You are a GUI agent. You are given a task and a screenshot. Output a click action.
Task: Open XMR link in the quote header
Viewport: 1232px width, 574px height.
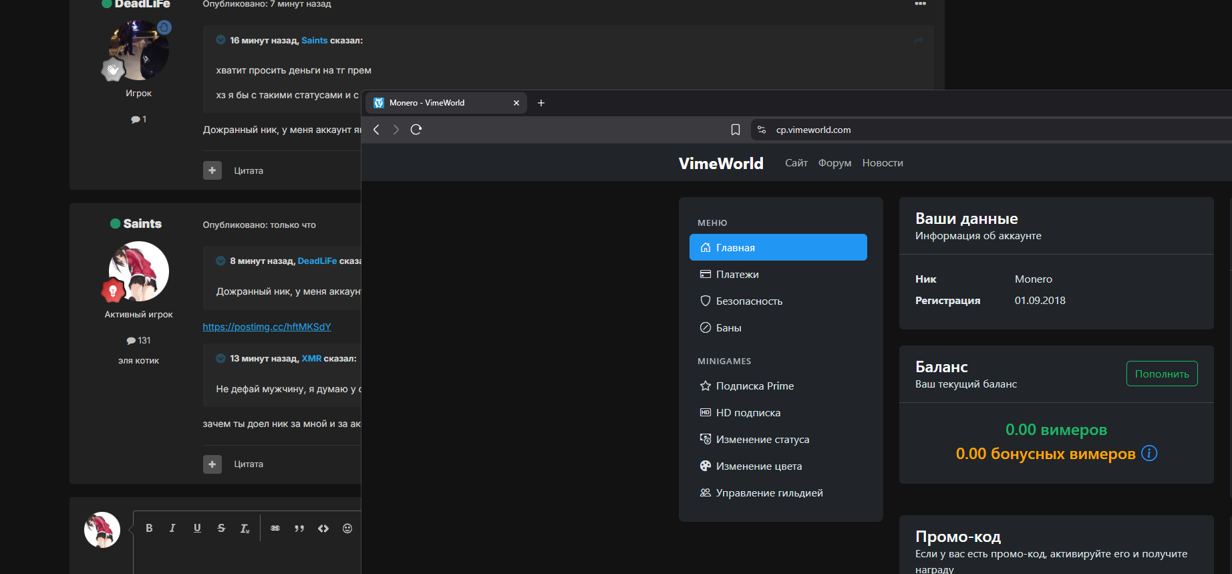click(x=311, y=358)
